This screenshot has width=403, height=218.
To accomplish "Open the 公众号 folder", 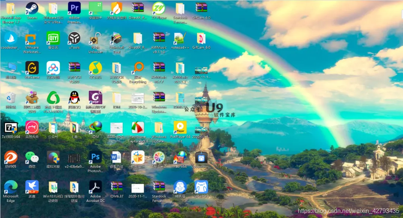I will coord(53,128).
